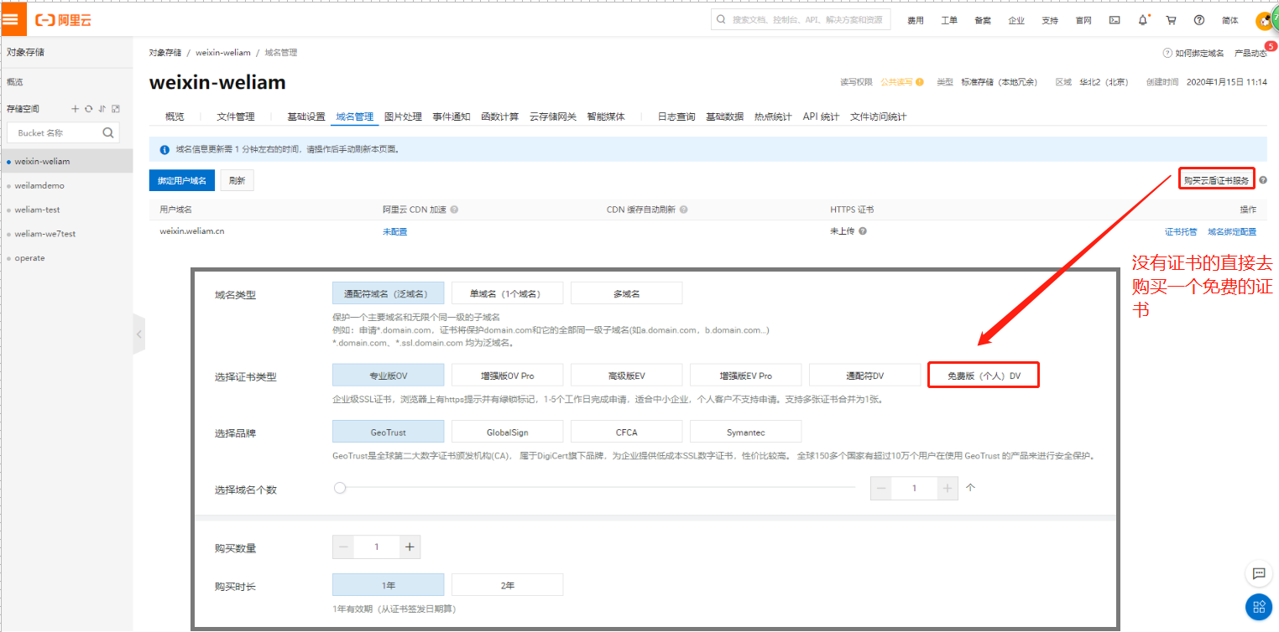
Task: Click the help icon next to 阿里云 CDN 加速
Action: coord(454,210)
